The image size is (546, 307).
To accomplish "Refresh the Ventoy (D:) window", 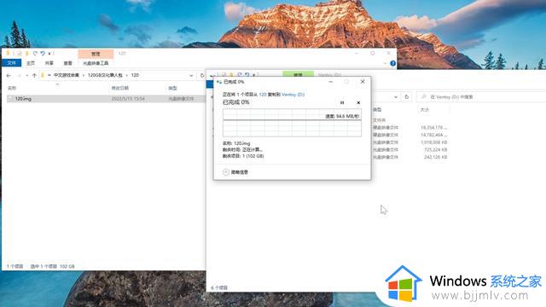I will (x=406, y=97).
